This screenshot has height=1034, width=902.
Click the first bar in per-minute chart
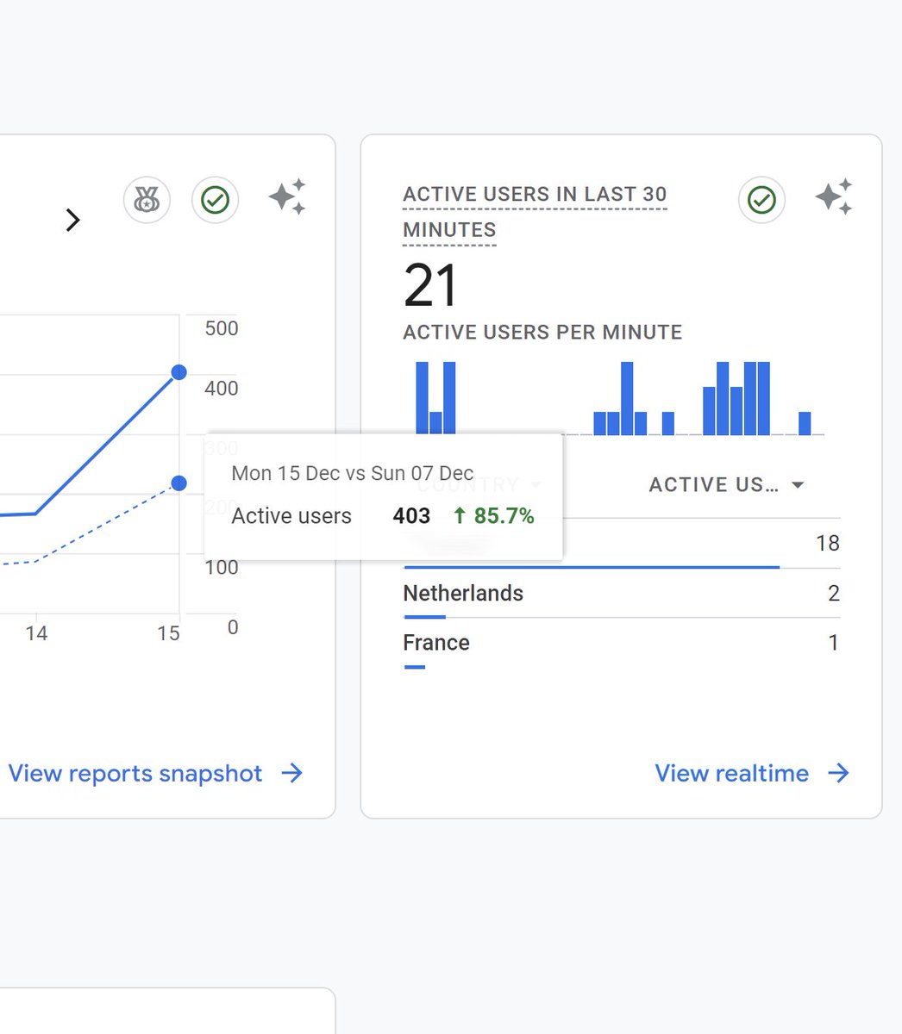[422, 398]
